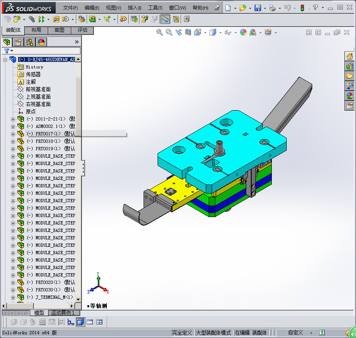356x338 pixels.
Task: Open the FeatureManager design tree tab
Action: tap(7, 42)
